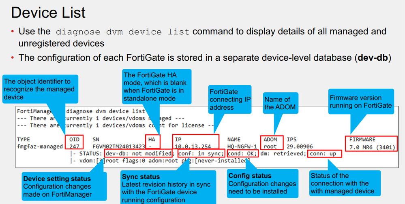
Task: Select the OID value "247"
Action: (x=74, y=147)
